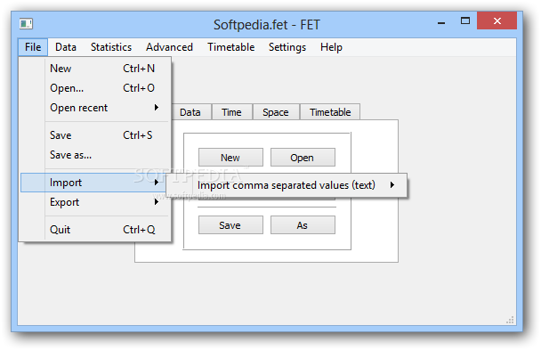Image resolution: width=541 pixels, height=350 pixels.
Task: Close the FET window
Action: [497, 20]
